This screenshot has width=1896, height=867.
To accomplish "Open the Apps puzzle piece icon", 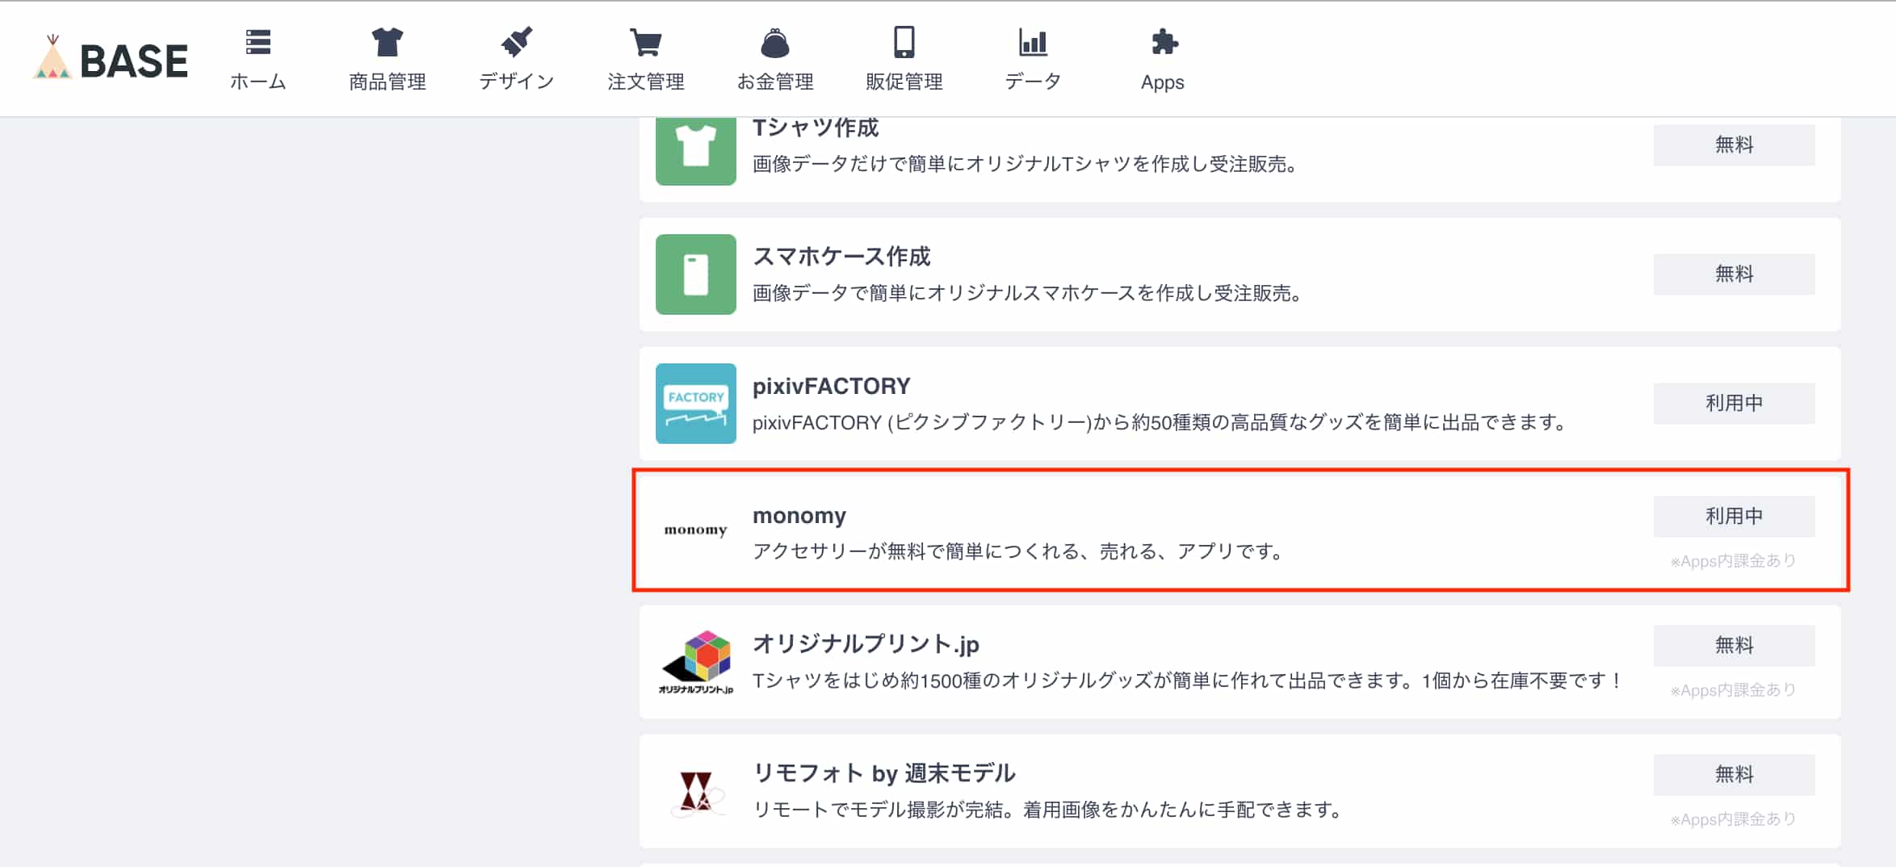I will click(1163, 41).
